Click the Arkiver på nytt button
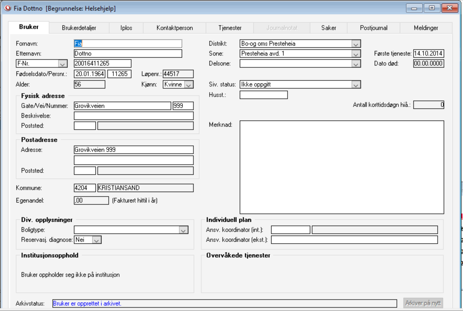Viewport: 463px width, 311px height. pyautogui.click(x=423, y=303)
